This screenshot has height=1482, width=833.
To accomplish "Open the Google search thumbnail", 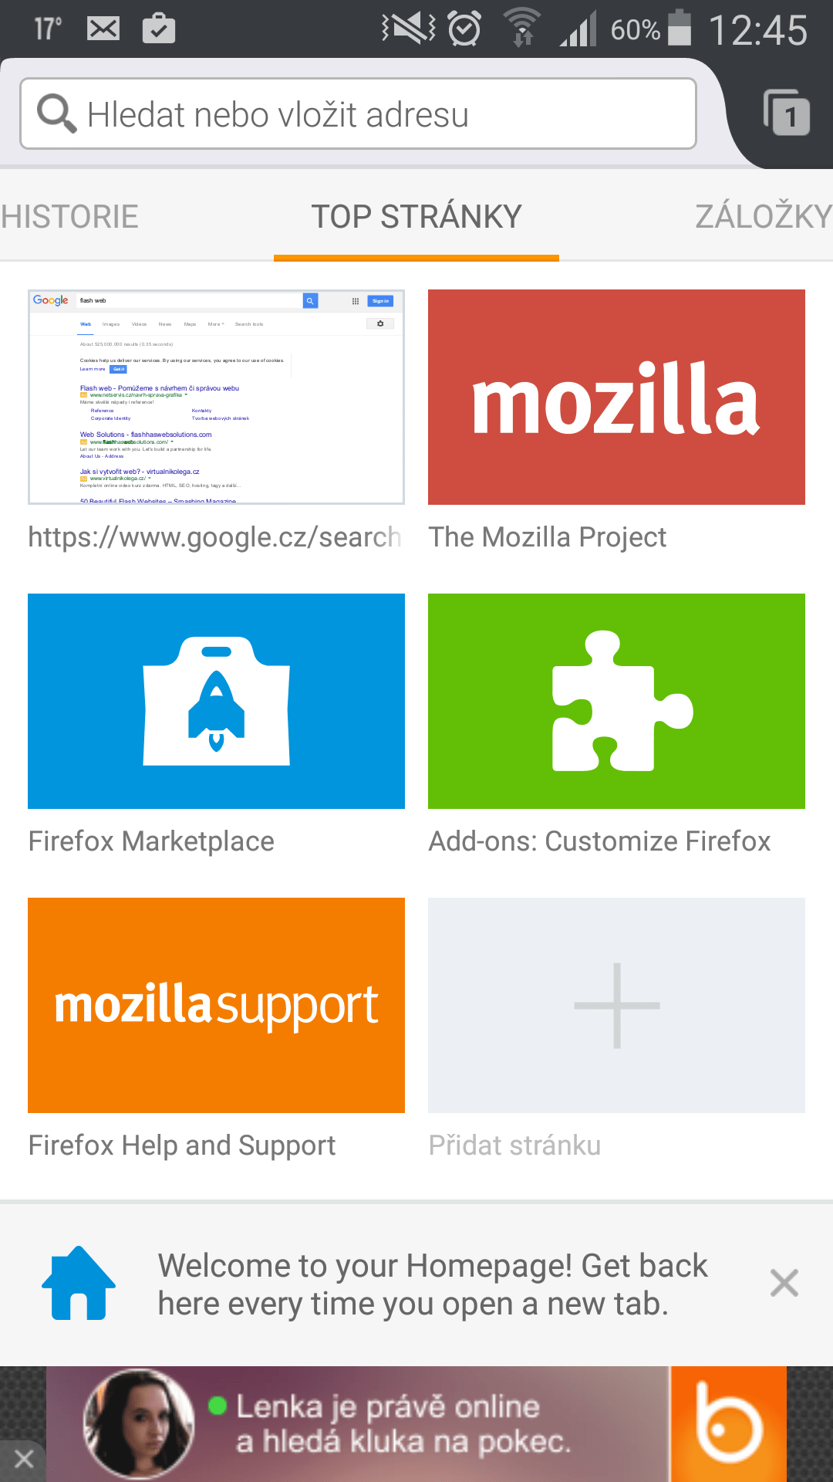I will [x=216, y=397].
